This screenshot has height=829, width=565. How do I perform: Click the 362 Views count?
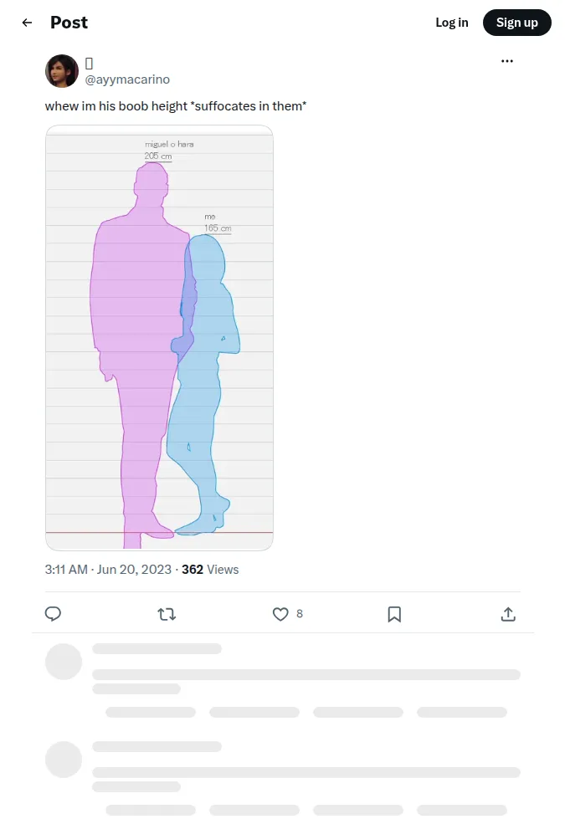(210, 570)
